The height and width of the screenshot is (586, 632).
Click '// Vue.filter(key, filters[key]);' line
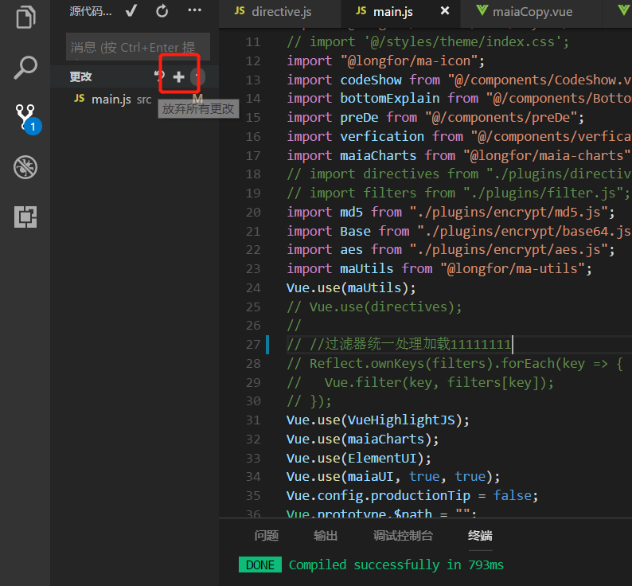(x=420, y=382)
